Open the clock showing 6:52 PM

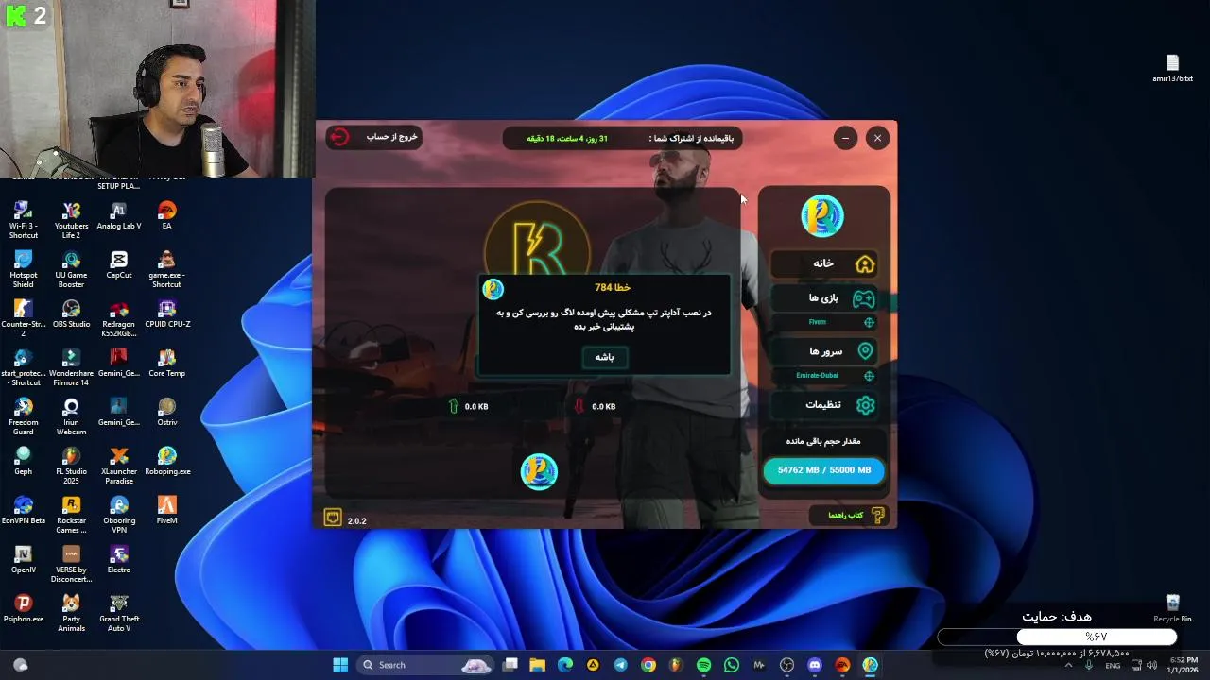[1184, 665]
